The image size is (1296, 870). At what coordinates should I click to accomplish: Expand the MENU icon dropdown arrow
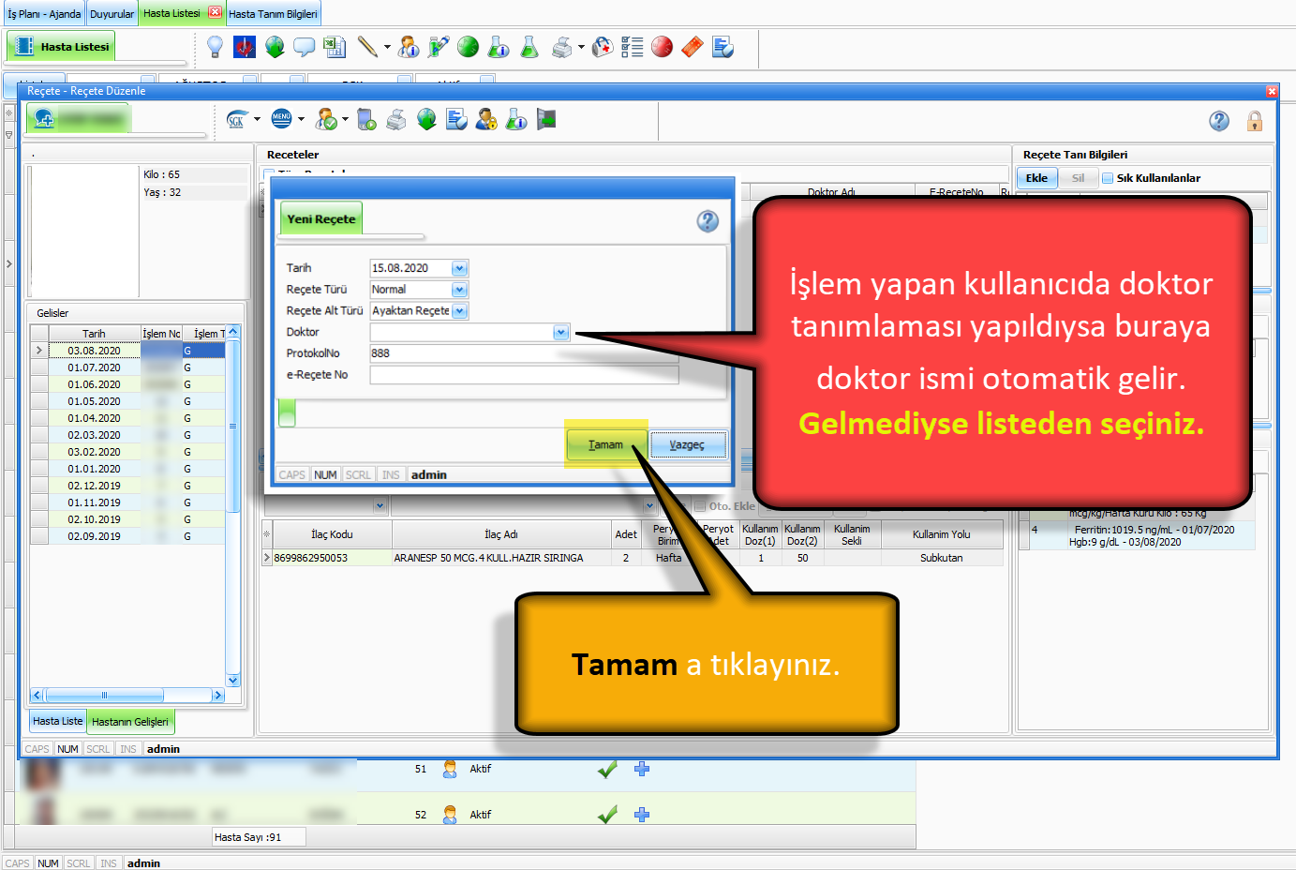[x=301, y=119]
